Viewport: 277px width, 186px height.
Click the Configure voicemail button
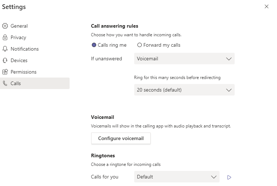point(121,138)
